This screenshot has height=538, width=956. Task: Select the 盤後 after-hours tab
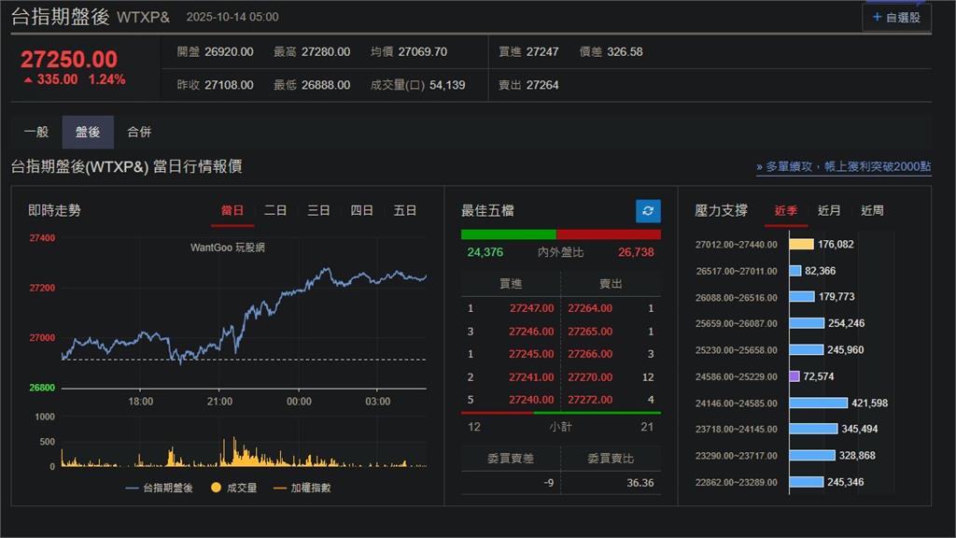point(88,133)
